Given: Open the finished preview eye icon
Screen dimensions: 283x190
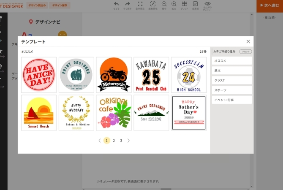Looking at the screenshot, I should [207, 4].
